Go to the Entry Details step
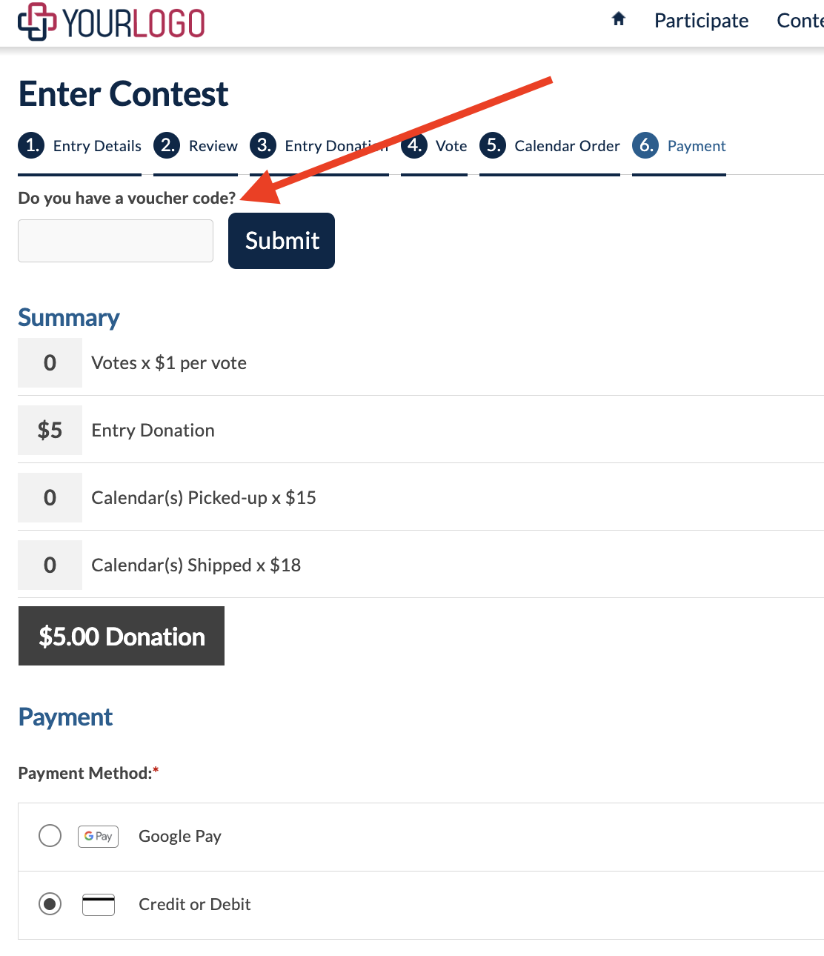824x956 pixels. coord(97,146)
